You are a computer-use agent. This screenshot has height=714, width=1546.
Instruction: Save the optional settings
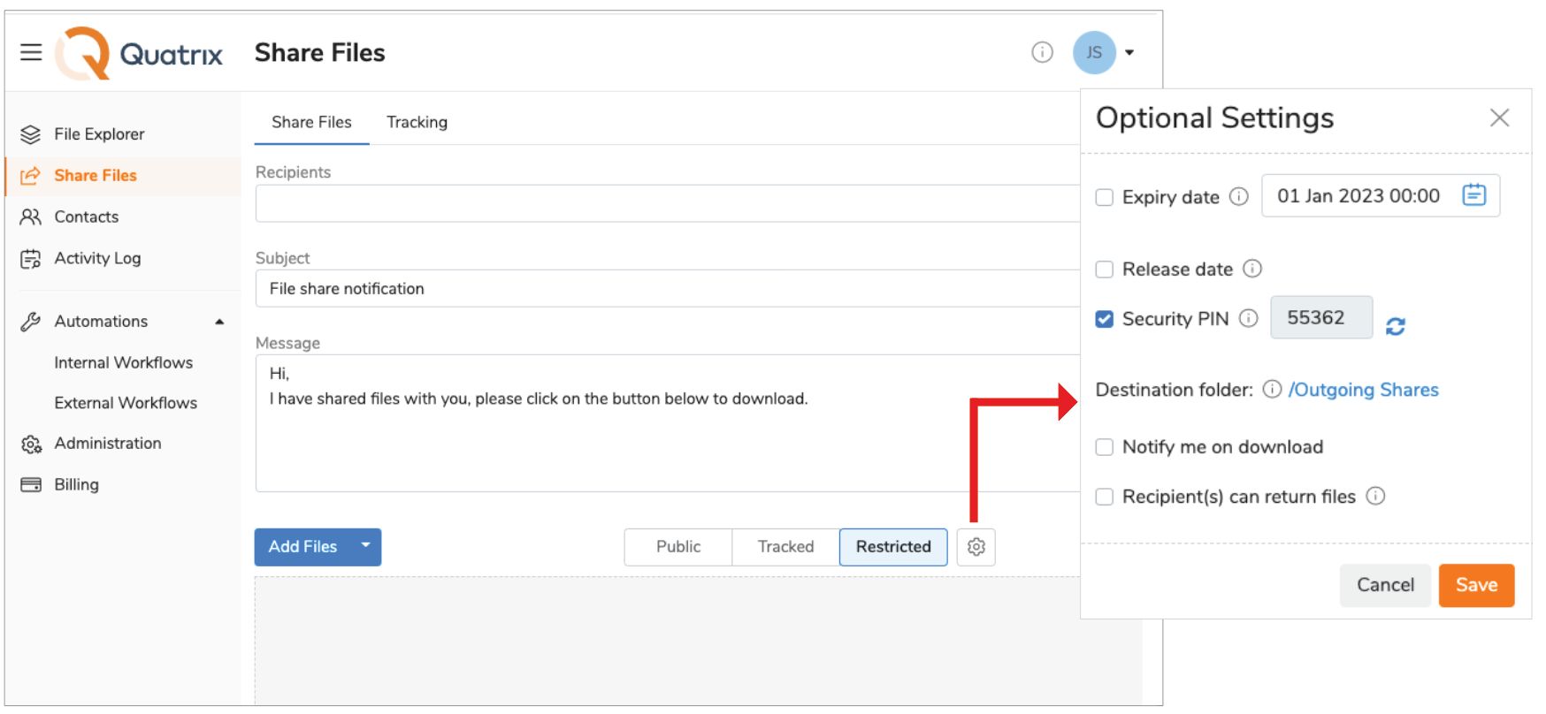(x=1476, y=585)
